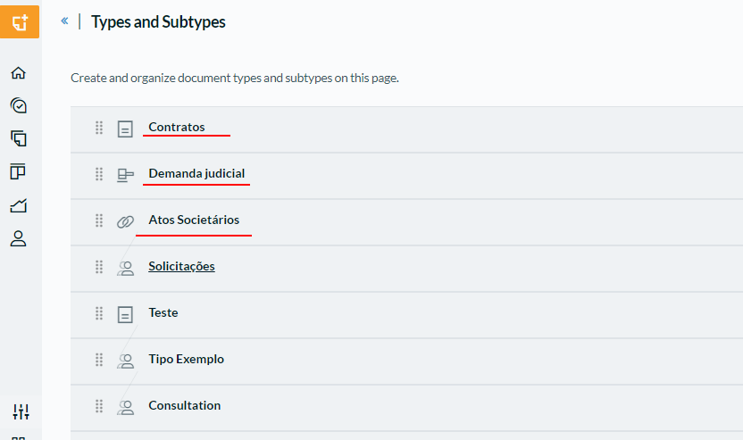Click the document icon beside Contratos
Screen dimensions: 743x440
pyautogui.click(x=125, y=129)
